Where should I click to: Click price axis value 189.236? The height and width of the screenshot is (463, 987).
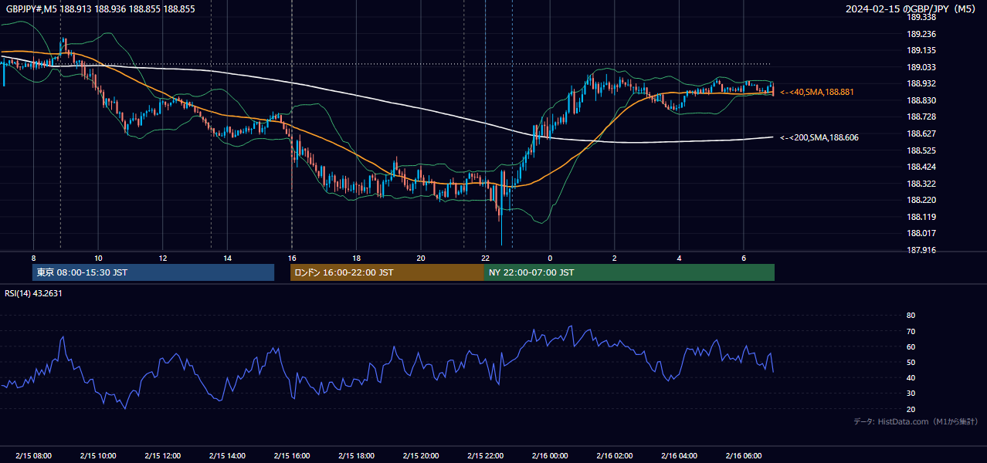click(921, 34)
